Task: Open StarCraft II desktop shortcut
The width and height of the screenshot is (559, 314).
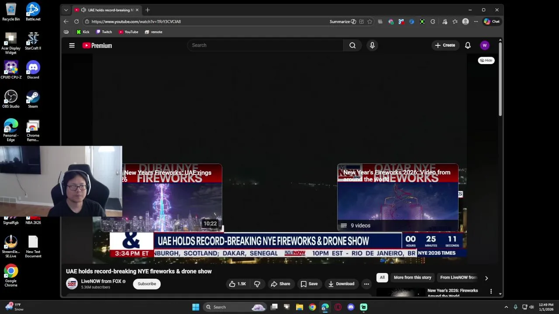Action: point(33,41)
